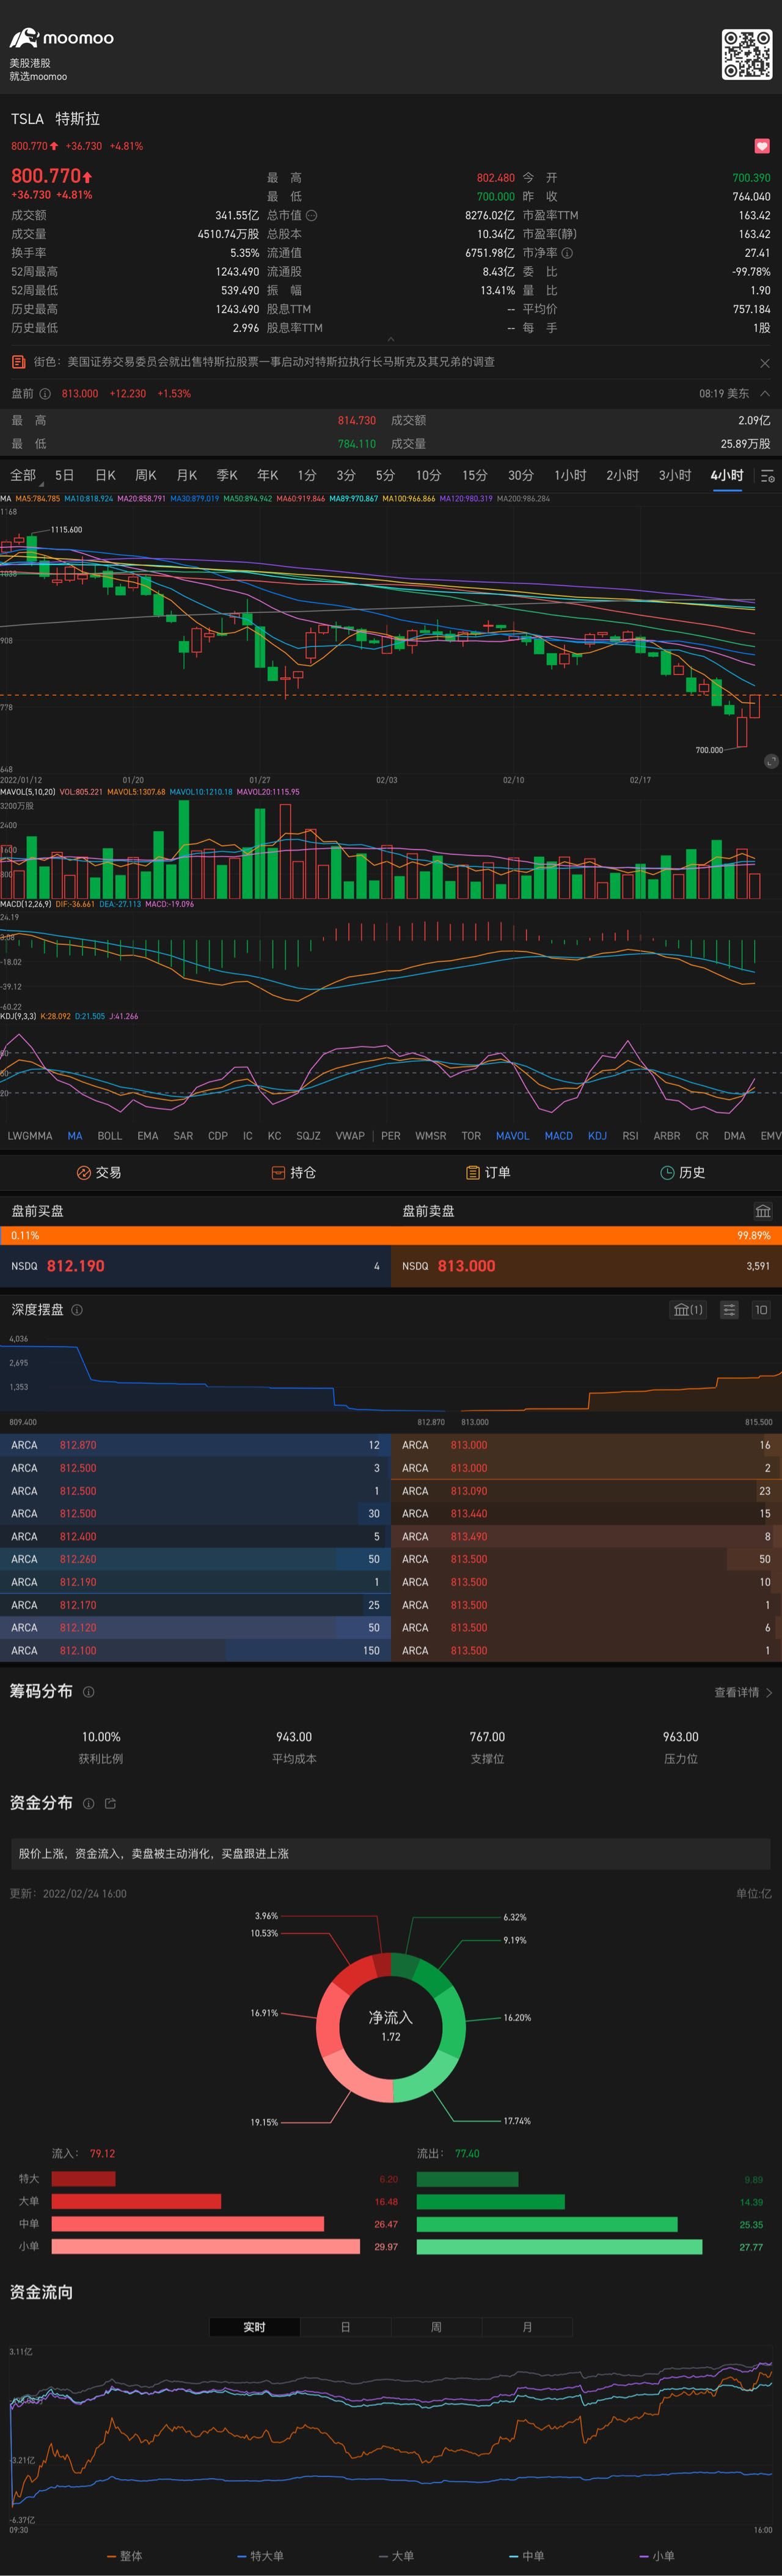Open chart settings icon after 4小时
The image size is (782, 2576).
(x=767, y=476)
